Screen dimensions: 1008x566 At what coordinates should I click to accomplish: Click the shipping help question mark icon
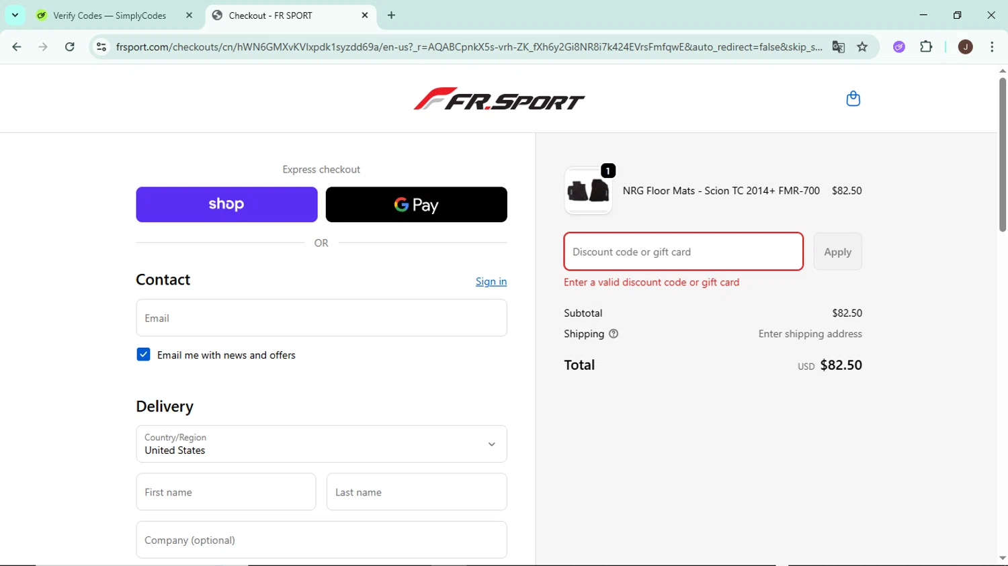614,334
